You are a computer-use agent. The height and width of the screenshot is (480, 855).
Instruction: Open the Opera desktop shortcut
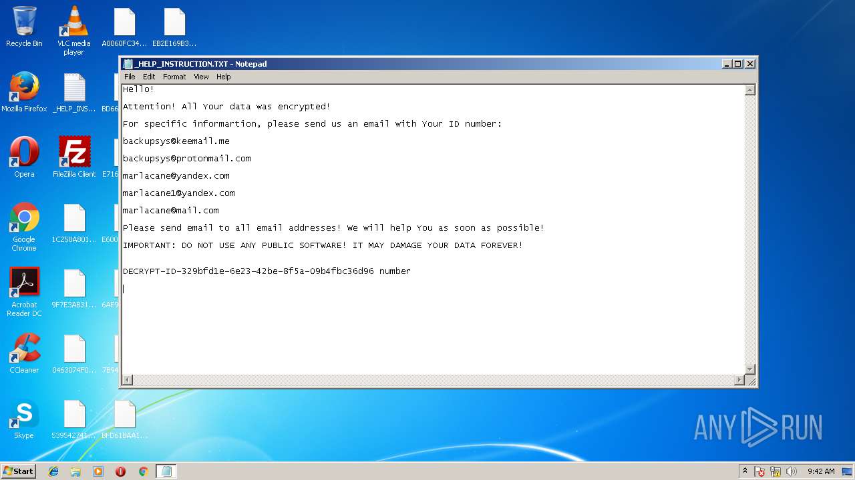(24, 157)
